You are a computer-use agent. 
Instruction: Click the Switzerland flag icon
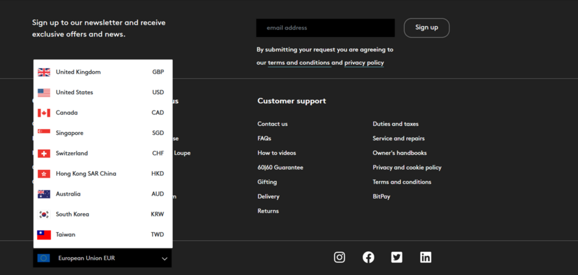(44, 154)
